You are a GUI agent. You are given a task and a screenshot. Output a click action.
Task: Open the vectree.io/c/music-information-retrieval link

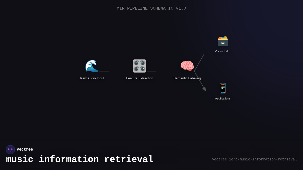click(x=254, y=159)
